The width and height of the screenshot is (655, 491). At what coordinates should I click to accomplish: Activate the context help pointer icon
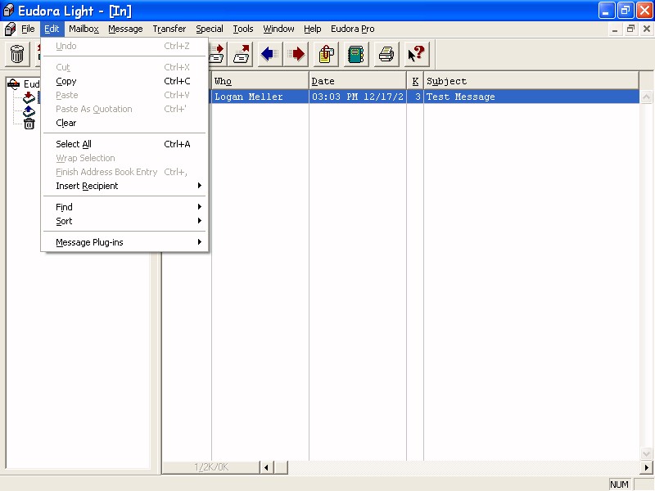click(x=416, y=54)
